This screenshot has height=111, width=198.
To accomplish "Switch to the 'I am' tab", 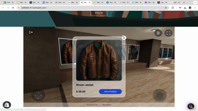I will tap(162, 2).
